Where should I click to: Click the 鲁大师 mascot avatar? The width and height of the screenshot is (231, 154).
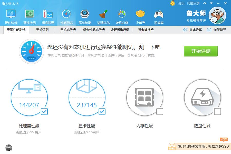(217, 15)
